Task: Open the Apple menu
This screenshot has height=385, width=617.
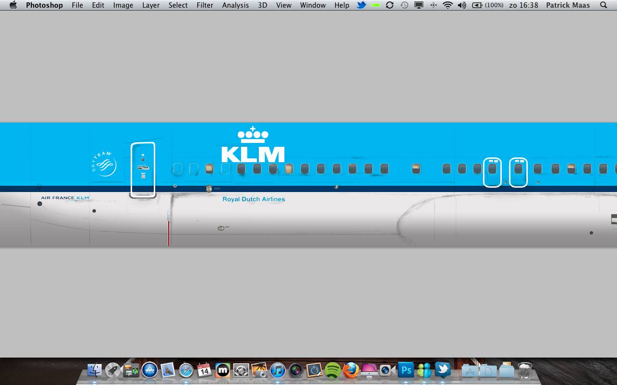Action: coord(13,5)
